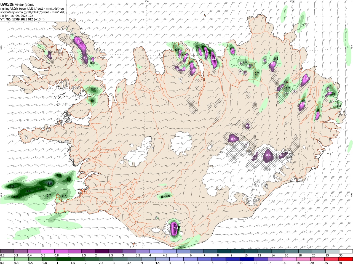Click the 'rigning/skúrir' legend description line
This screenshot has width=353, height=265.
(x=32, y=9)
